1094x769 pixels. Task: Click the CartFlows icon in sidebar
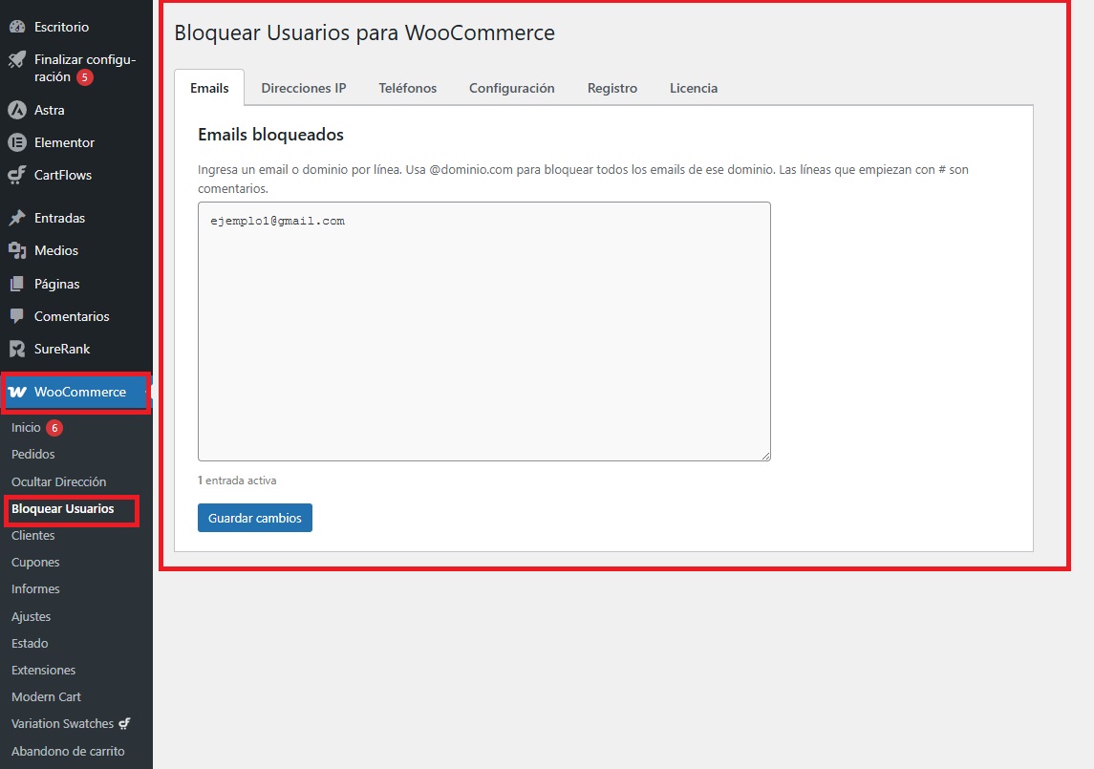coord(16,176)
